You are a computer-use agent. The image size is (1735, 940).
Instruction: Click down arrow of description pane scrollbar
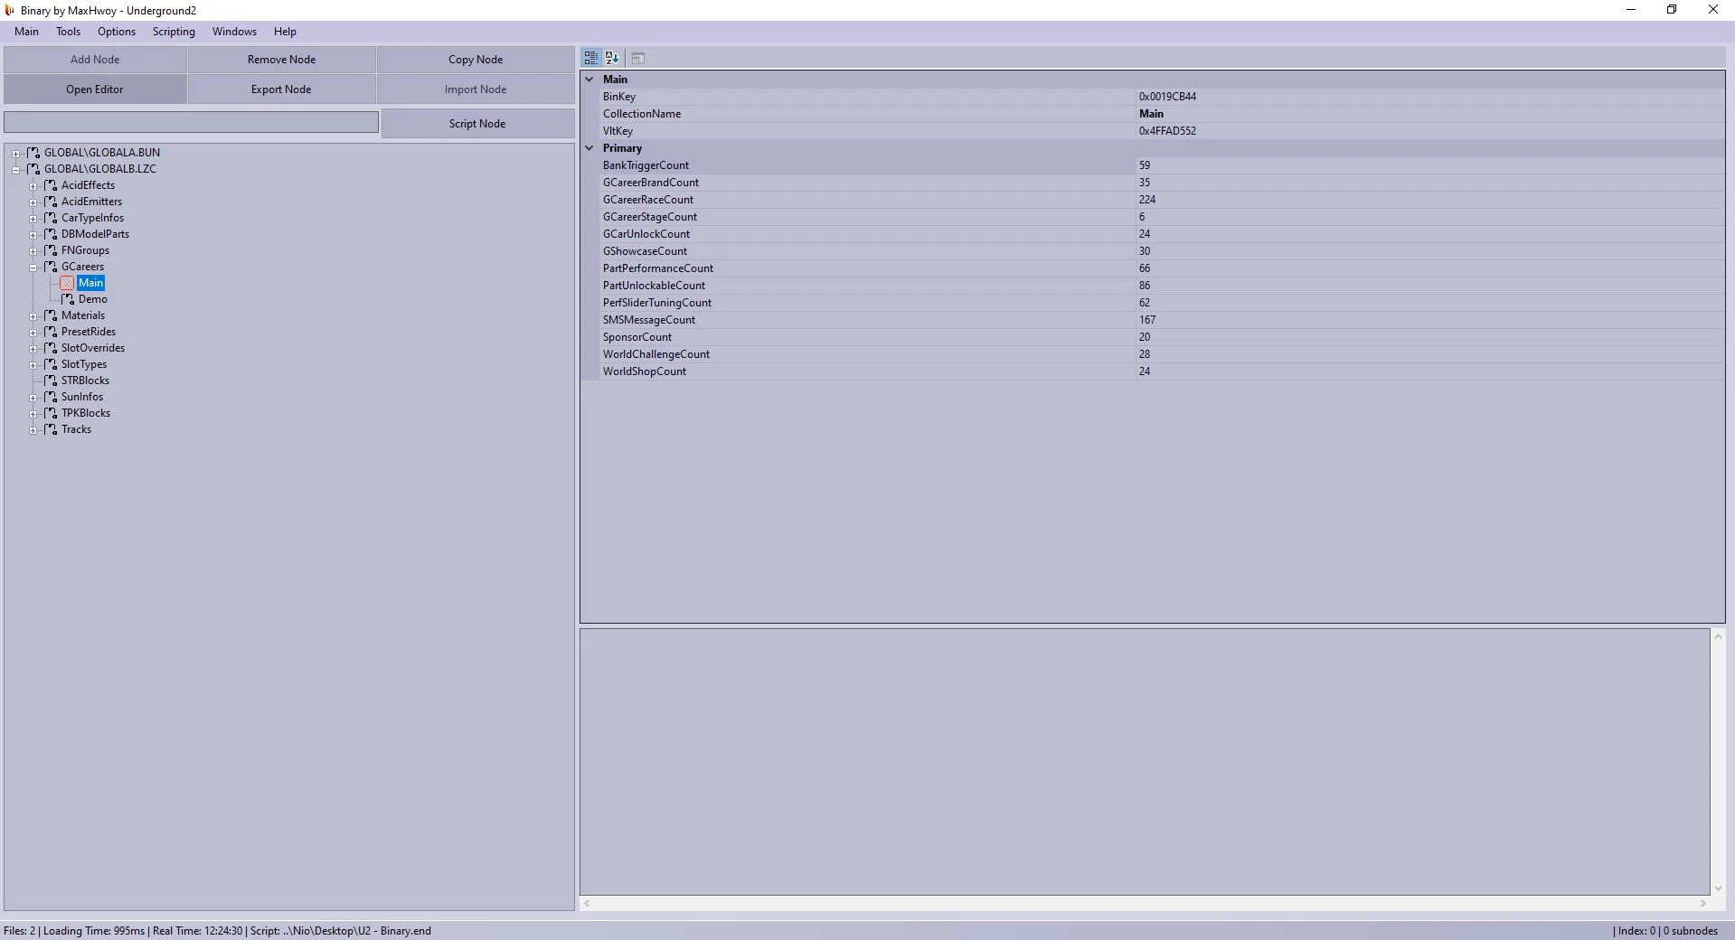click(1718, 888)
